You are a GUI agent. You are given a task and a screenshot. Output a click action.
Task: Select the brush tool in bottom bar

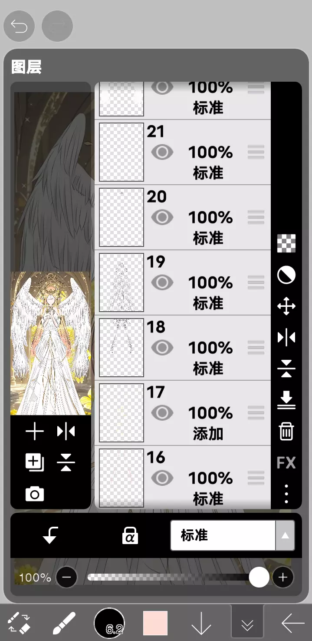[x=64, y=624]
